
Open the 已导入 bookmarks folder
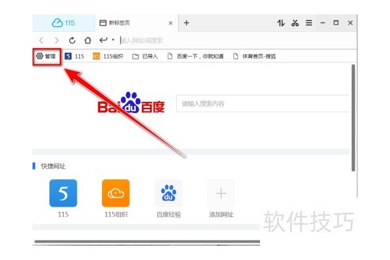coord(145,57)
